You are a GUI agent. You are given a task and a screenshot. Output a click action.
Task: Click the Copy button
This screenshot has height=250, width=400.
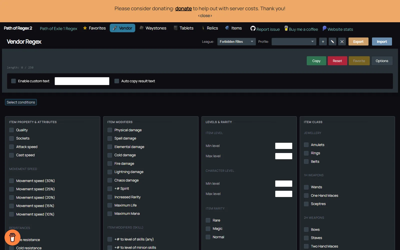coord(316,61)
